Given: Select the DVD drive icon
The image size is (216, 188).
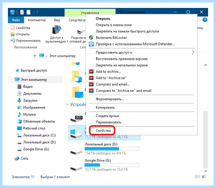Looking at the screenshot, I should [x=77, y=117].
